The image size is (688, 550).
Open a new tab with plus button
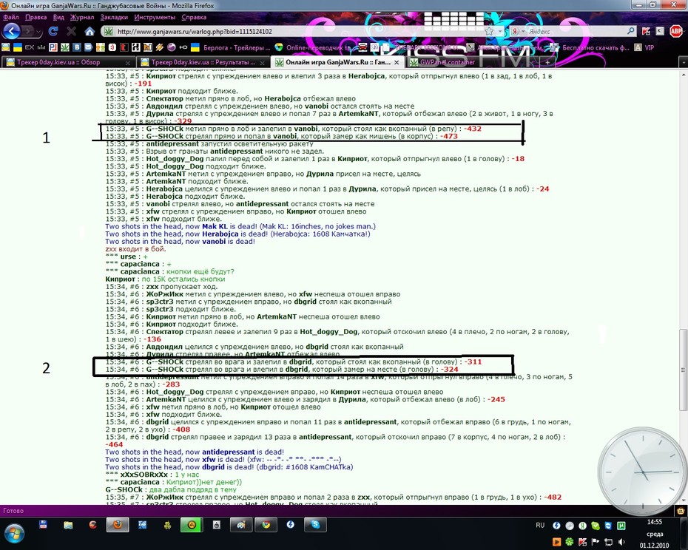(547, 62)
